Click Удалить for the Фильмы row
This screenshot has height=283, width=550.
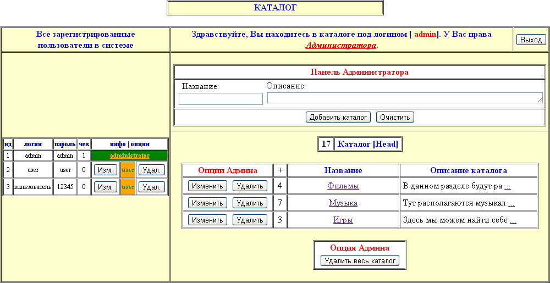pyautogui.click(x=250, y=186)
